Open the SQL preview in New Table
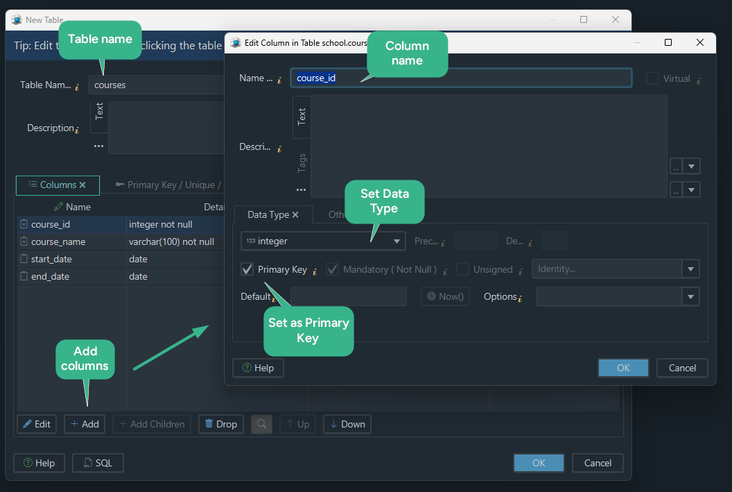The image size is (732, 492). [98, 463]
